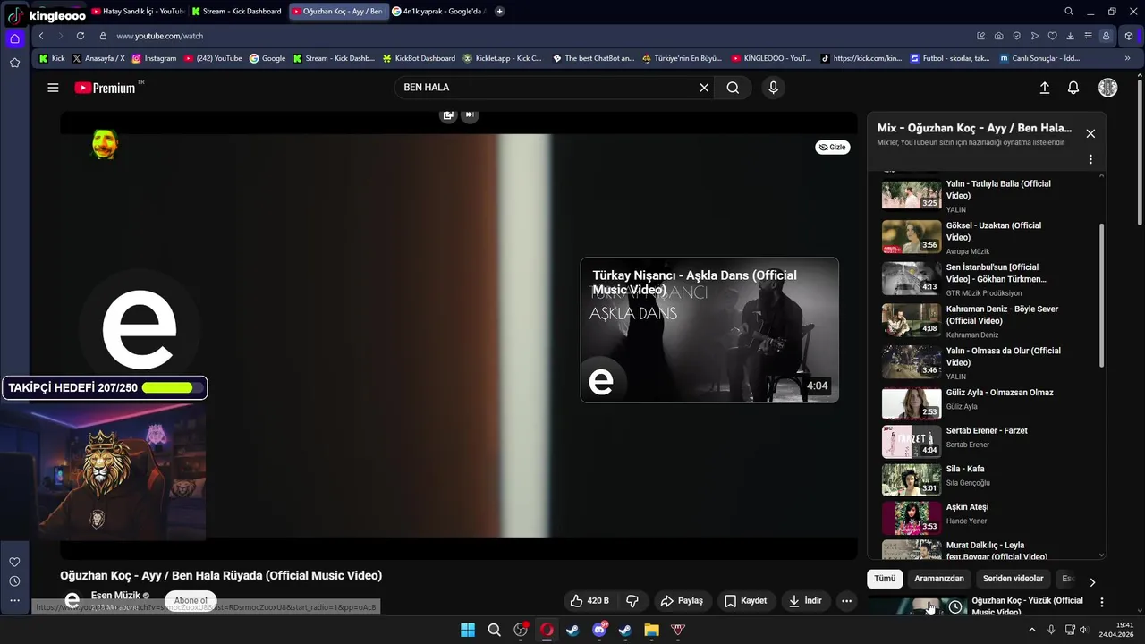Switch to 4n1k yaprak Google tab
The width and height of the screenshot is (1145, 644).
(438, 12)
